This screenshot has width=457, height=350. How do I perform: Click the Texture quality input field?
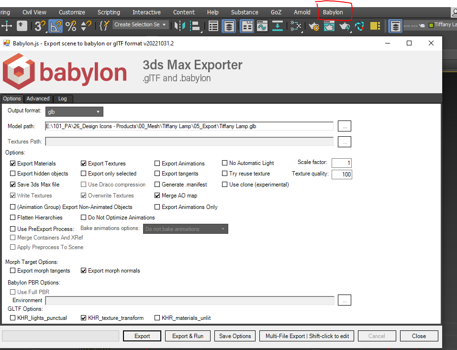[341, 175]
